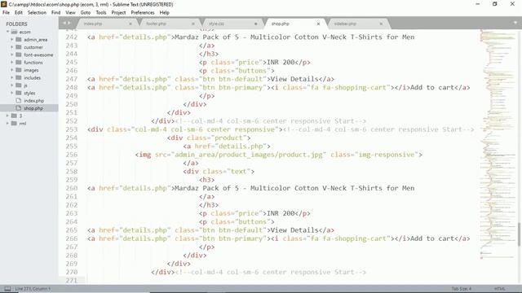Viewport: 522px width, 293px height.
Task: Expand the font-awesome folder arrow
Action: (x=12, y=55)
